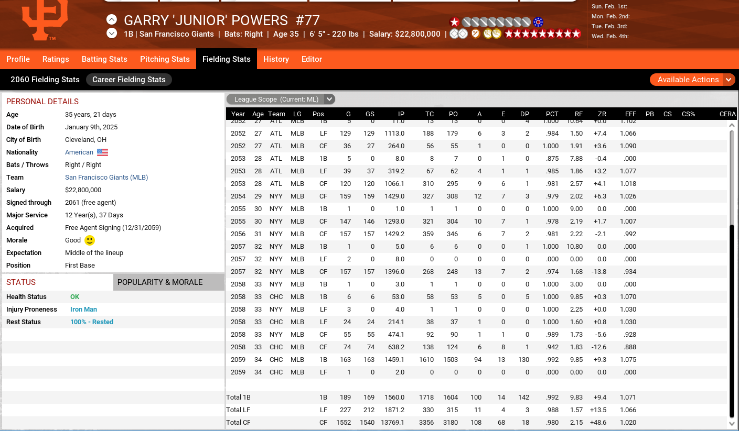Screen dimensions: 739x431
Task: Follow the San Francisco Giants (MLB) team link
Action: coord(106,178)
